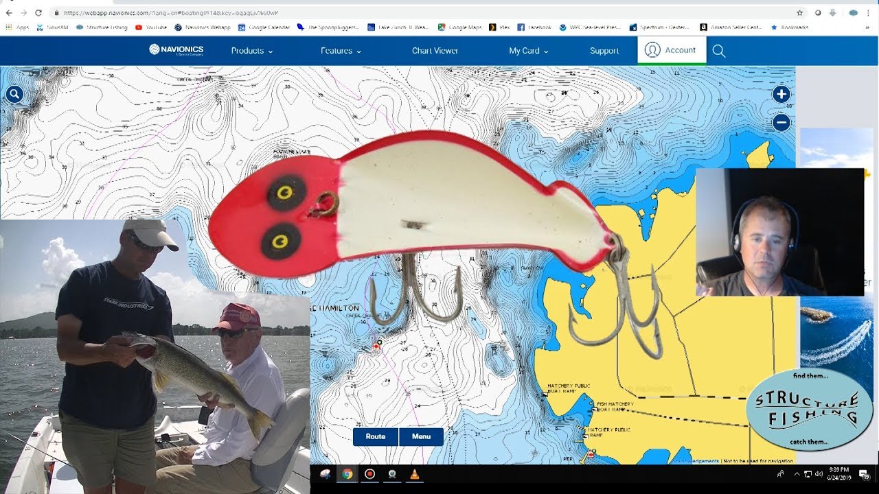The width and height of the screenshot is (879, 494).
Task: Reload the Navionics page
Action: pos(38,13)
